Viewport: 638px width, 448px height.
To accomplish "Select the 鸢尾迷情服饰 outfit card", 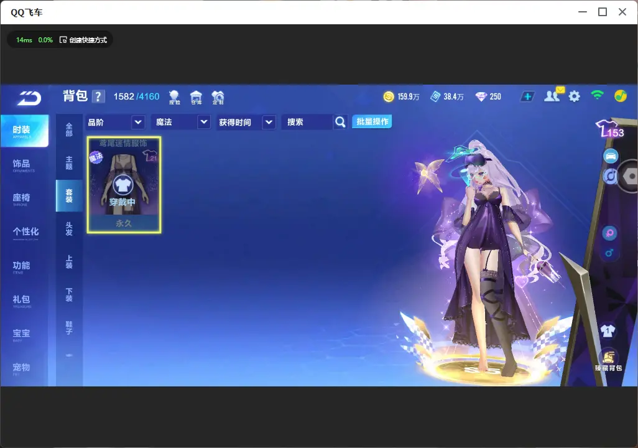I will pos(124,185).
